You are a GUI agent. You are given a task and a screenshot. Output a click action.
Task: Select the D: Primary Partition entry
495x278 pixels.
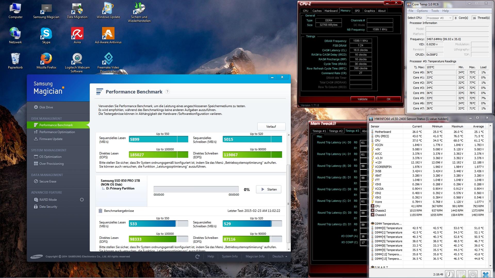pos(120,188)
